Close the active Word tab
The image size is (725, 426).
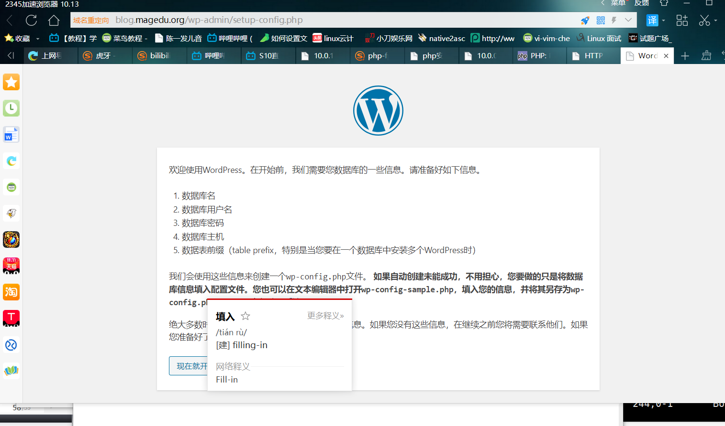(x=666, y=56)
